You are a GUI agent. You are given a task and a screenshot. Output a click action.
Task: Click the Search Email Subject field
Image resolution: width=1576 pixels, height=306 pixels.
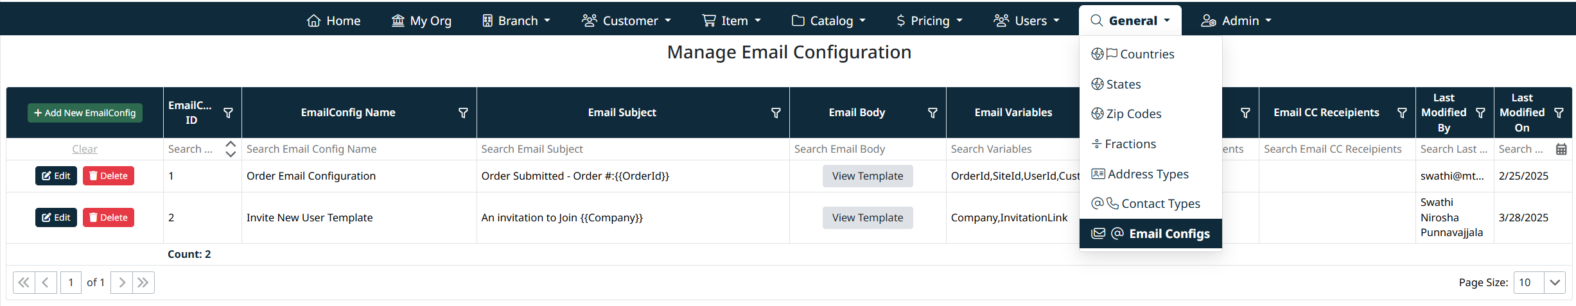tap(632, 149)
